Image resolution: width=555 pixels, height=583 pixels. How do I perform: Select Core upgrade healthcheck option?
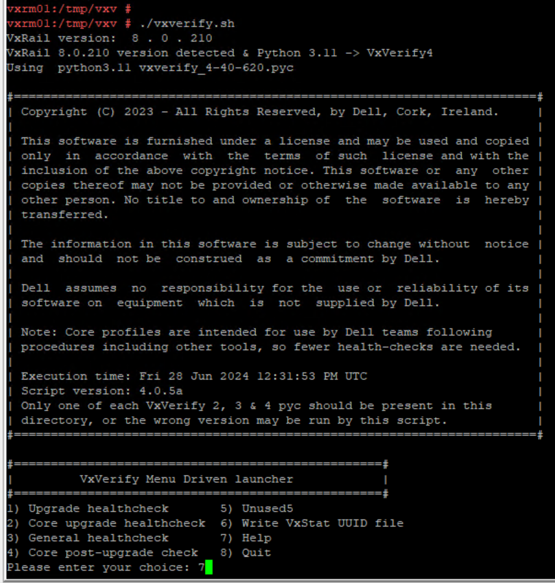(x=106, y=523)
